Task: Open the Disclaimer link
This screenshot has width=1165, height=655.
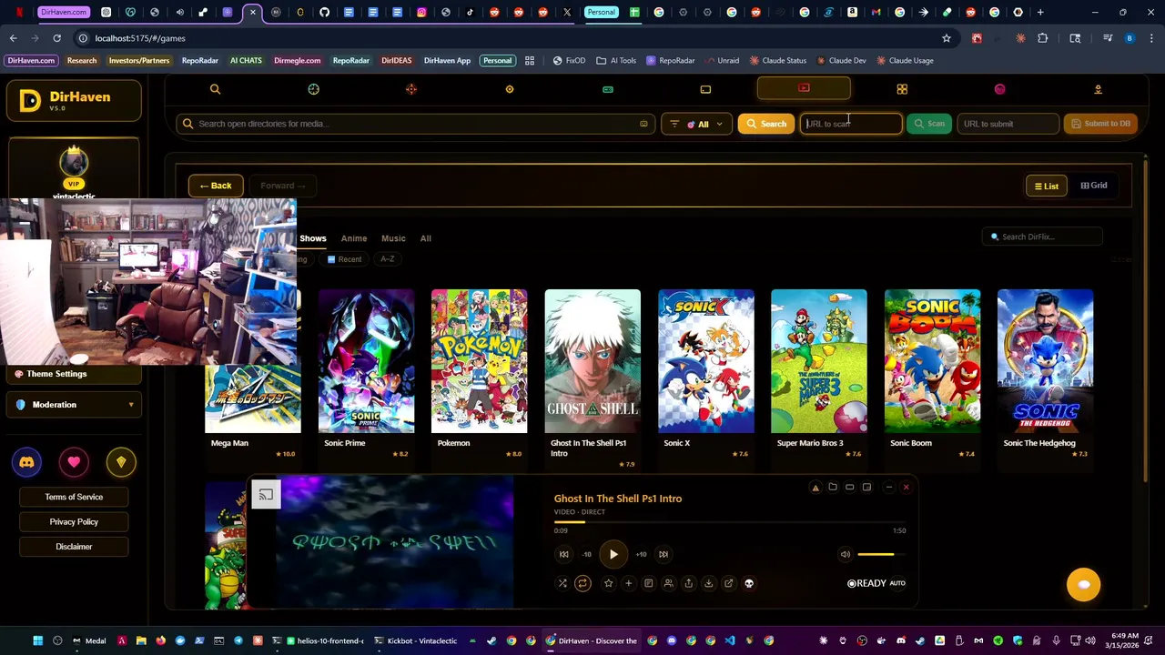Action: (x=74, y=547)
